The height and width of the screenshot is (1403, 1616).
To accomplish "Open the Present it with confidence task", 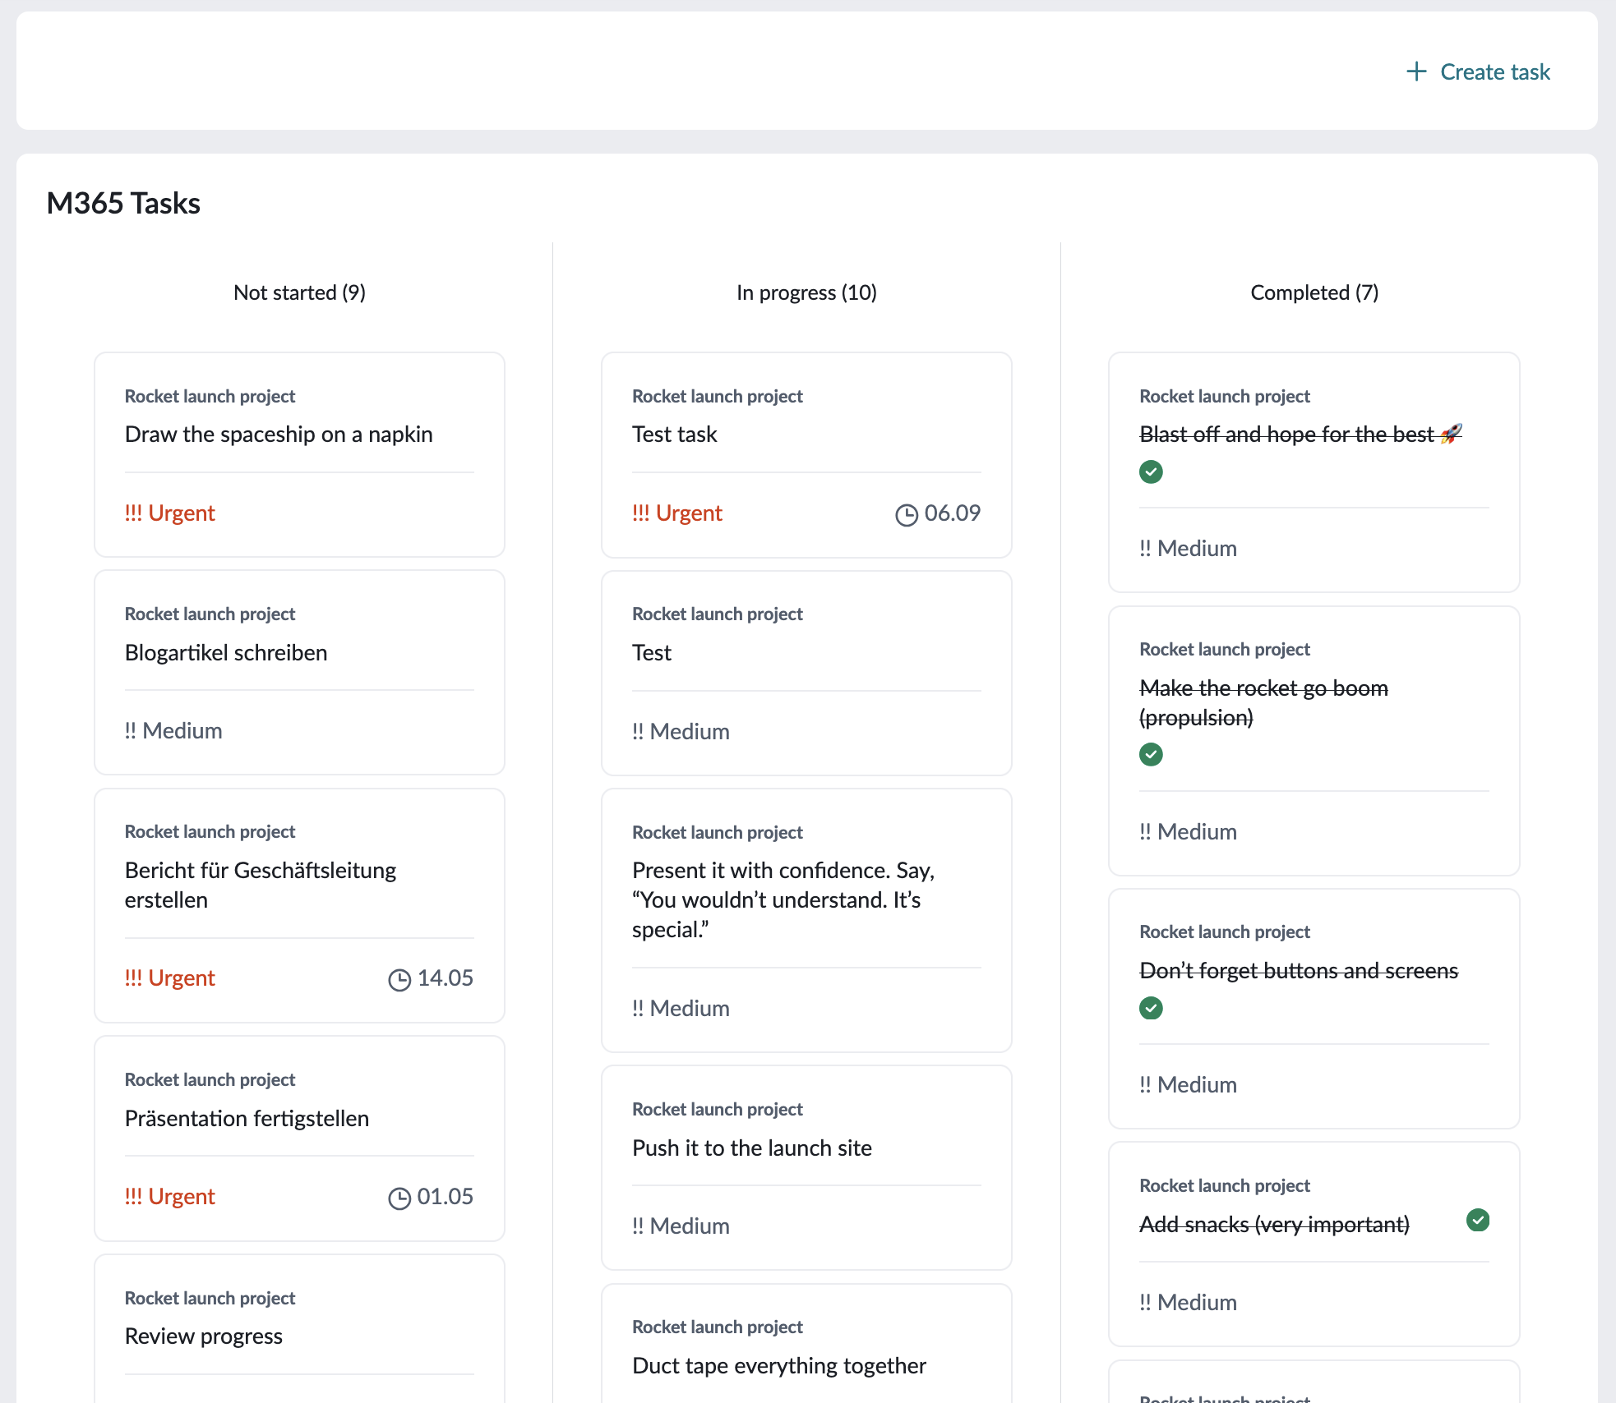I will pos(783,900).
